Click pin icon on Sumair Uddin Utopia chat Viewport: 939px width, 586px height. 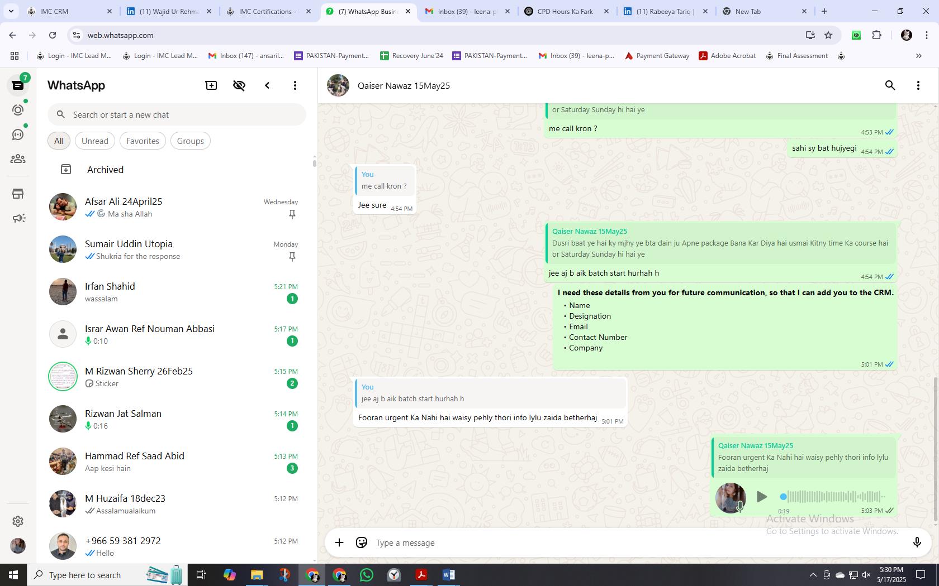tap(292, 257)
